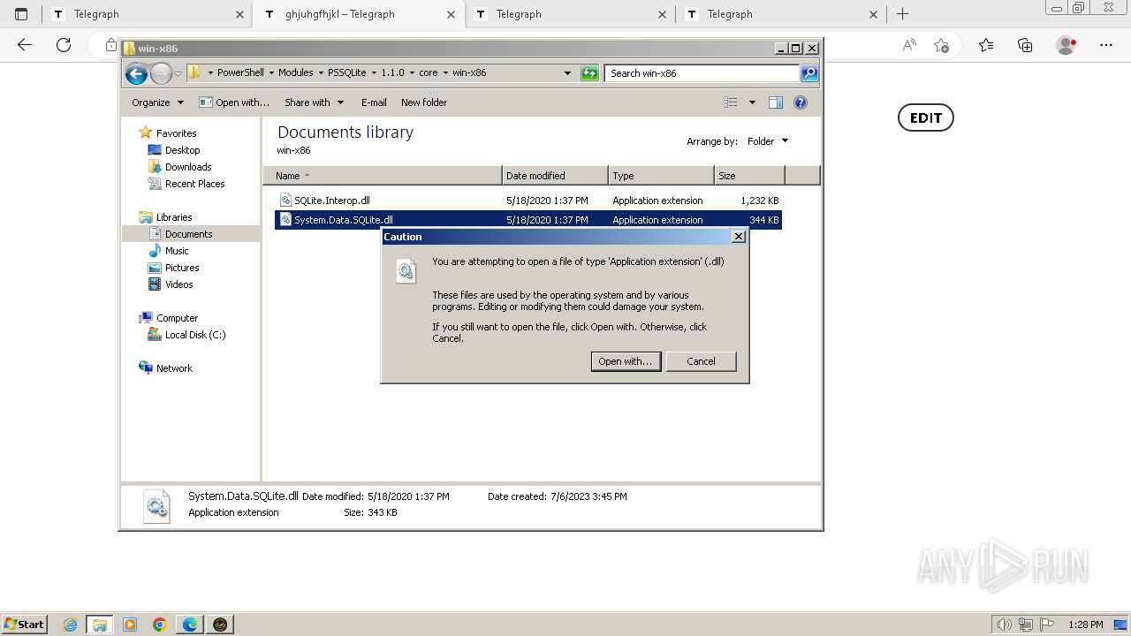
Task: Click the Modules breadcrumb segment
Action: pos(296,73)
